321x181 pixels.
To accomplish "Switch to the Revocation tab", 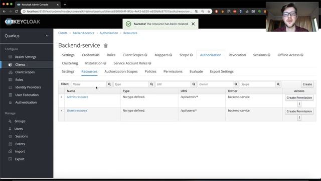I will pyautogui.click(x=237, y=55).
